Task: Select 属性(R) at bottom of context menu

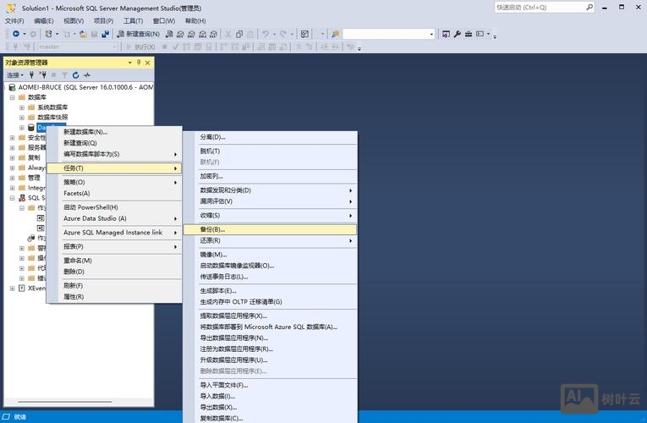Action: point(74,297)
